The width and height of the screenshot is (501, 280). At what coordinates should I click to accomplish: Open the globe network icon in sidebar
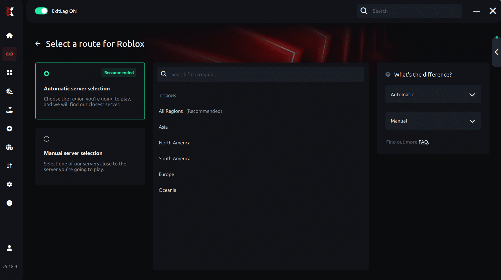point(9,147)
